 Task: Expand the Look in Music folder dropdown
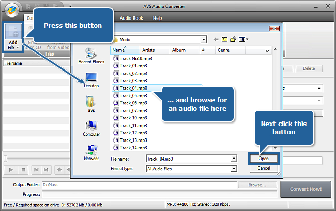(203, 39)
